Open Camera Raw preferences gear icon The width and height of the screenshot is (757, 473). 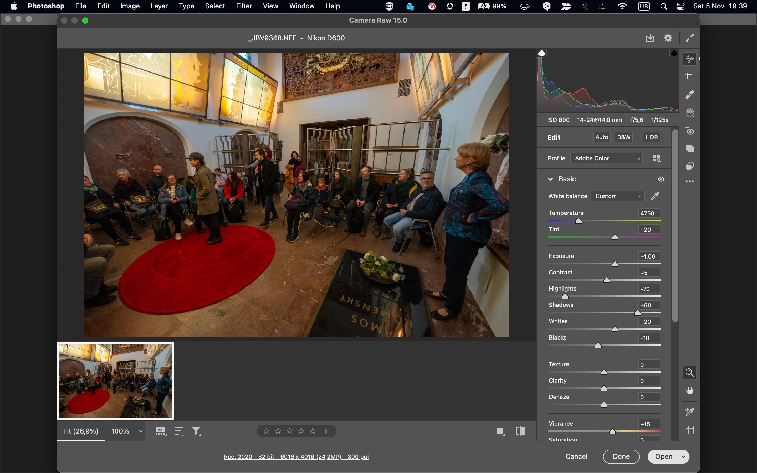pos(668,38)
